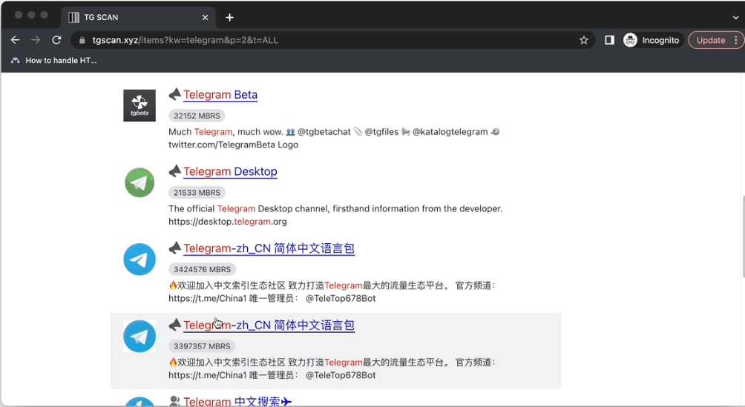This screenshot has height=407, width=745.
Task: Open a new tab with plus button
Action: 229,18
